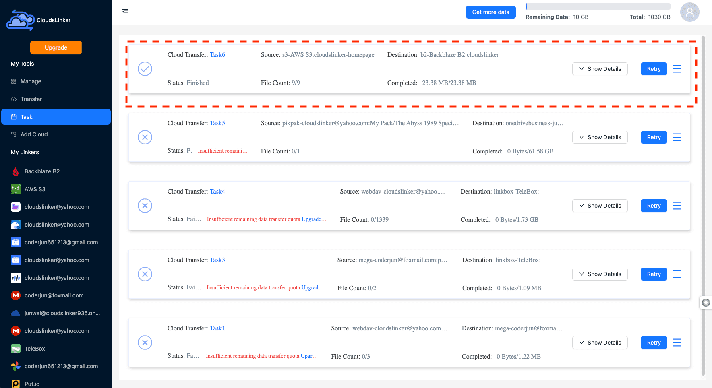This screenshot has width=712, height=388.
Task: Expand Show Details for Task1
Action: click(x=600, y=343)
